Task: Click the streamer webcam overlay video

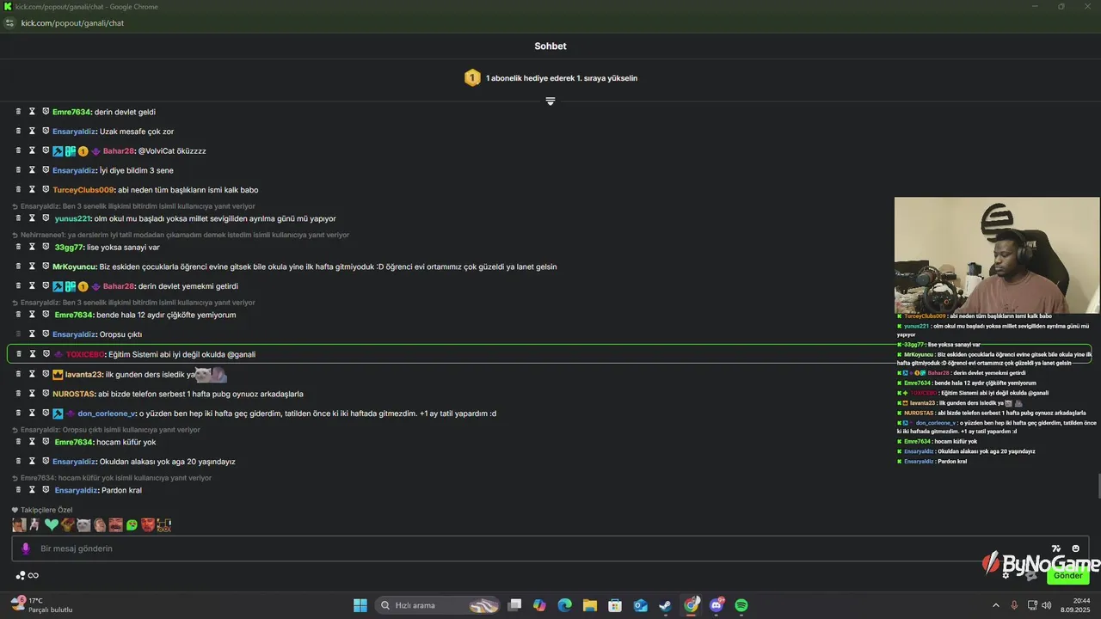Action: [997, 256]
